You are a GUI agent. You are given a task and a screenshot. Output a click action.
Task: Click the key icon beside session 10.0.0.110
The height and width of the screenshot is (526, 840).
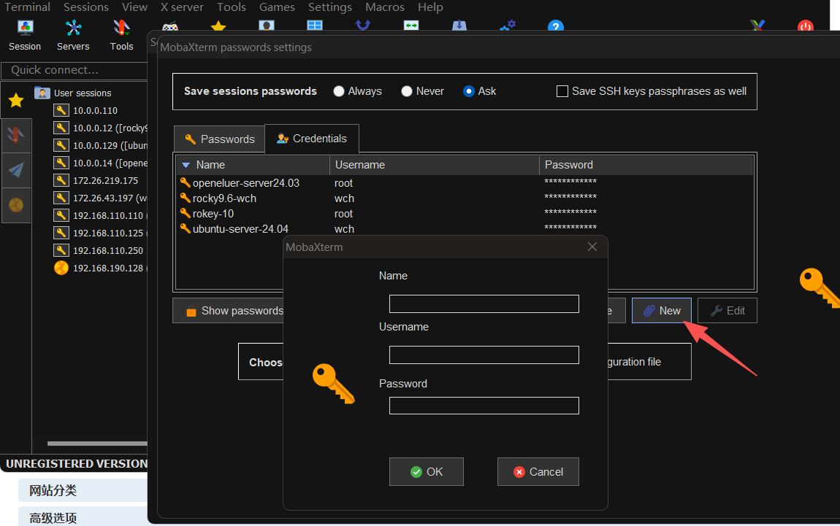61,110
